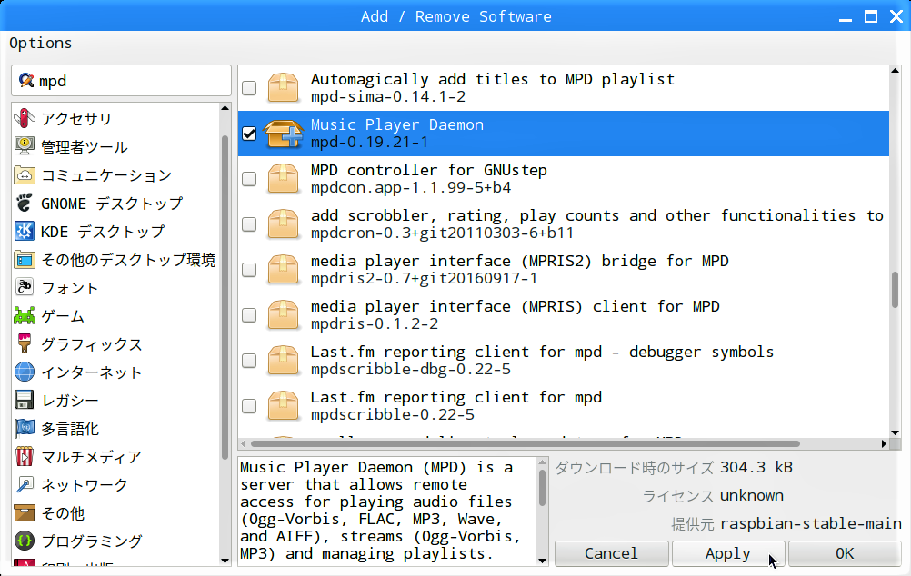Select the プログラミング category icon
The image size is (911, 576).
point(25,541)
